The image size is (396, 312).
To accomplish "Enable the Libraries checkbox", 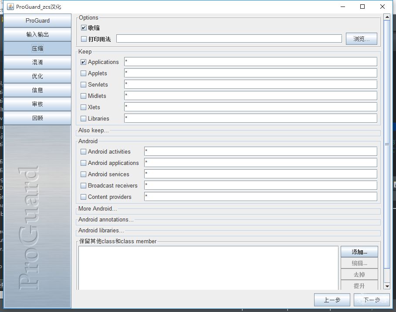I will [x=83, y=118].
